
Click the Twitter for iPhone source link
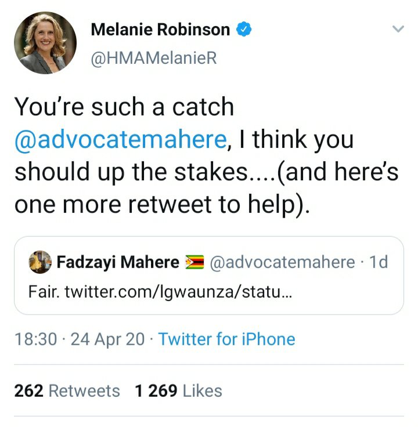[x=226, y=339]
